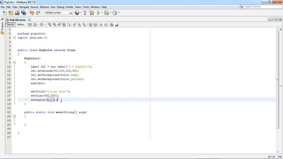Run project using green play icon
283x159 pixels.
pos(98,13)
